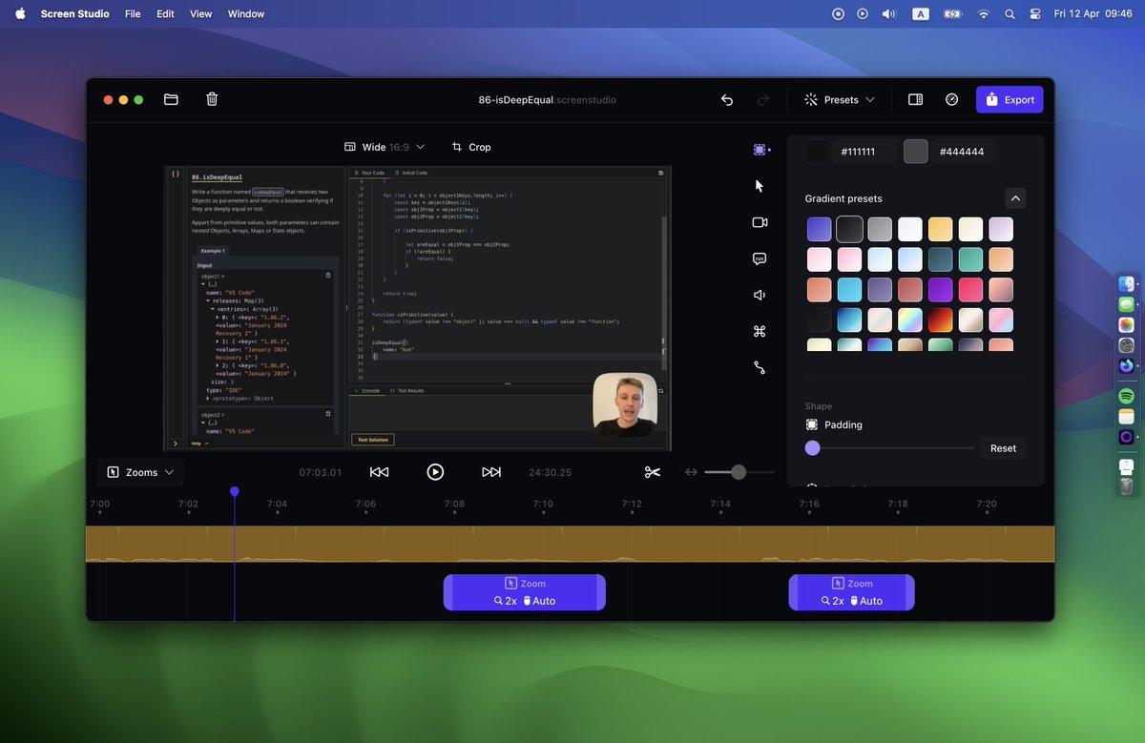Open the File menu
The width and height of the screenshot is (1145, 743).
[133, 14]
